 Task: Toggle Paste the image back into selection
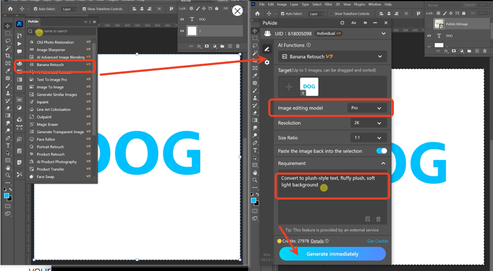[x=381, y=151]
